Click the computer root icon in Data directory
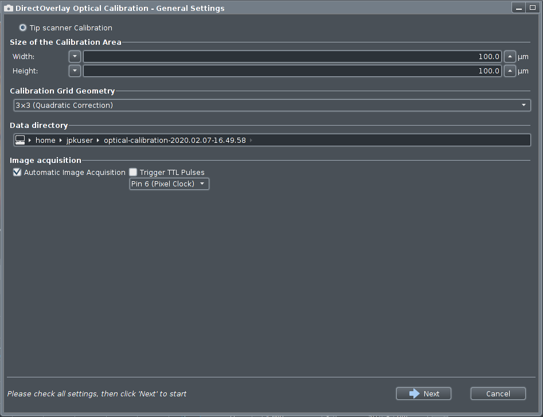This screenshot has width=543, height=417. (20, 140)
